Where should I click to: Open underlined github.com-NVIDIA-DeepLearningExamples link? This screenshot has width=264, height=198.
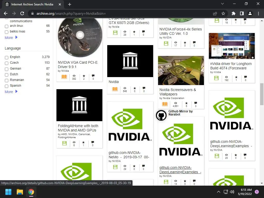click(180, 170)
